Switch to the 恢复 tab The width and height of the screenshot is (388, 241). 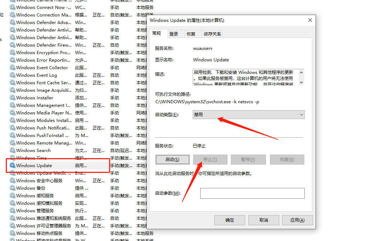tap(192, 33)
